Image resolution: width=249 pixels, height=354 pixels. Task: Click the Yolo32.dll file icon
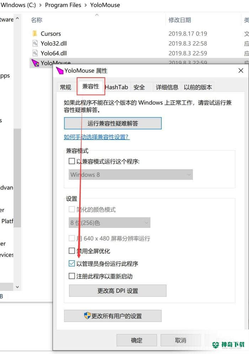tap(35, 43)
